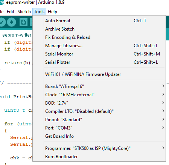Open the Help menu
The height and width of the screenshot is (165, 169).
tap(52, 12)
